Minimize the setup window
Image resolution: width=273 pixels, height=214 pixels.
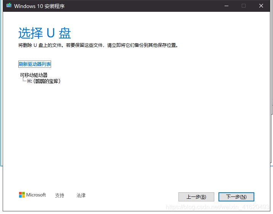pos(226,6)
